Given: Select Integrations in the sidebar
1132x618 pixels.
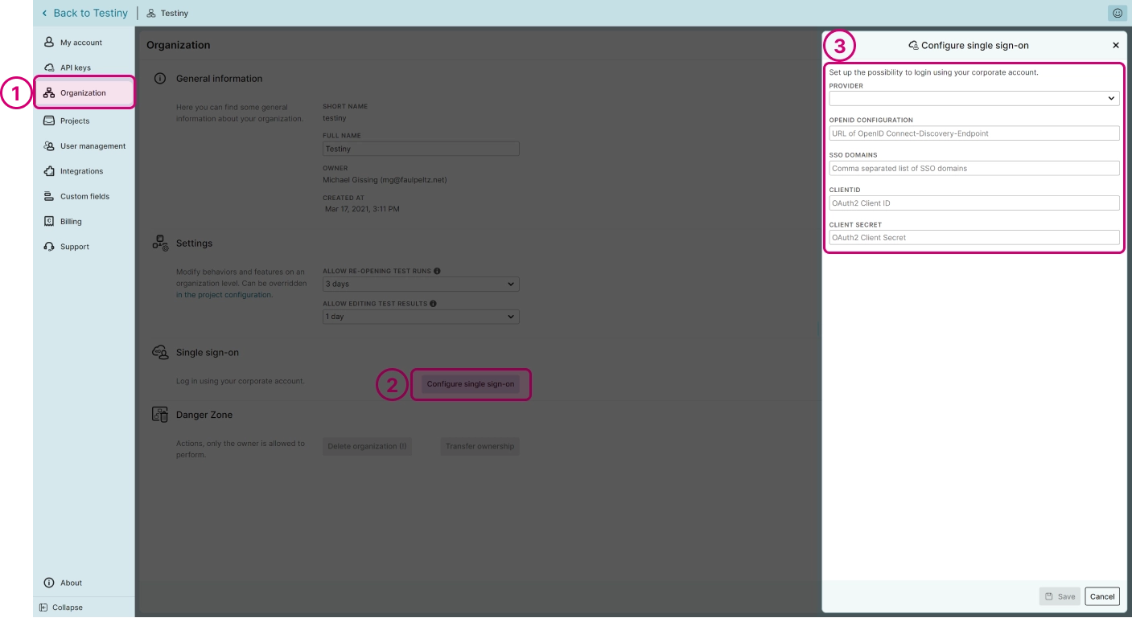Looking at the screenshot, I should (x=81, y=171).
